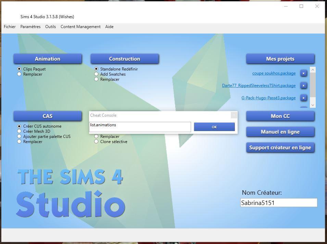Remove Darte77_RippedSleevelessTShirt.package from list
Screen dimensions: 327x244
[x=303, y=86]
